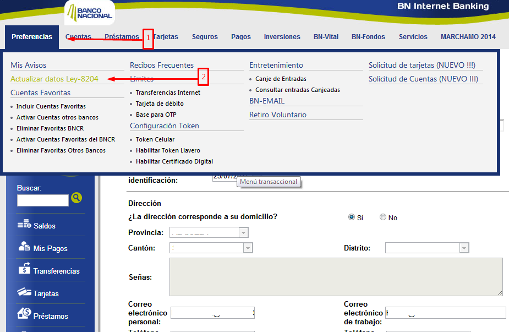Select Actualizar datos Ley-8204

(x=54, y=79)
